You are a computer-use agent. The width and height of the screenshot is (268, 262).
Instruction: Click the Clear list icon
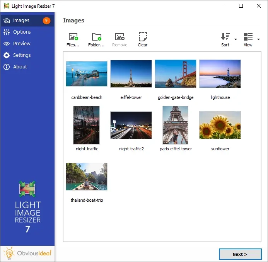[x=143, y=37]
